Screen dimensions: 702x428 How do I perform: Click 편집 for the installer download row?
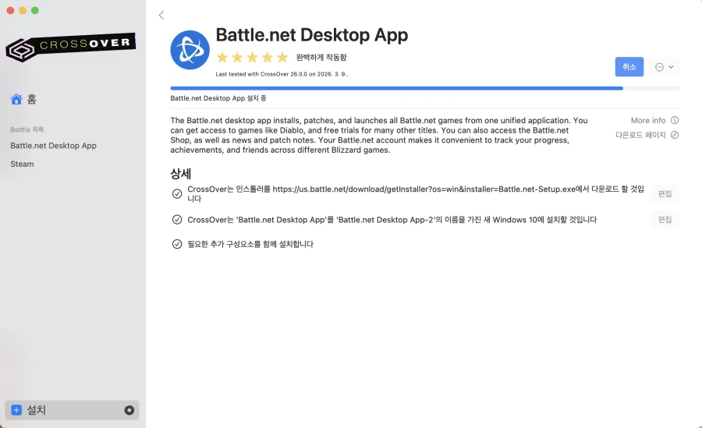(x=665, y=193)
